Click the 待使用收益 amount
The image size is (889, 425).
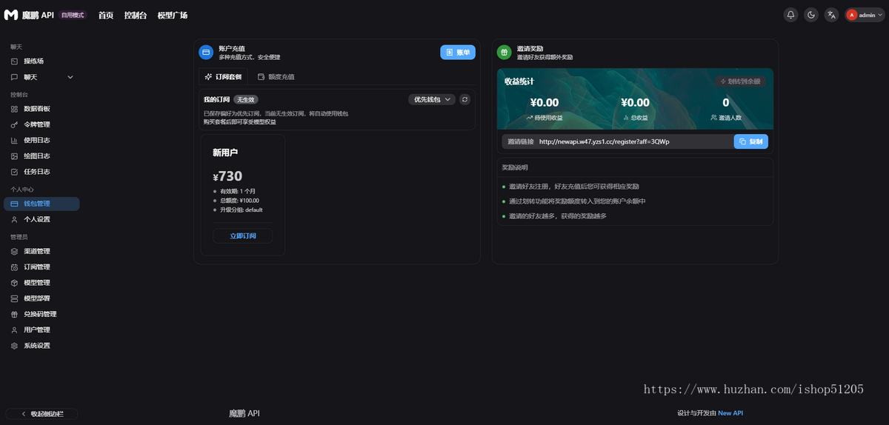point(545,103)
